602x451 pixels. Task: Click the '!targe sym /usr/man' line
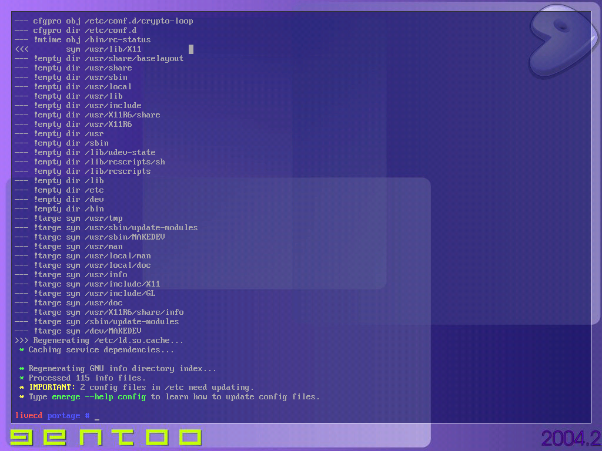click(x=68, y=247)
